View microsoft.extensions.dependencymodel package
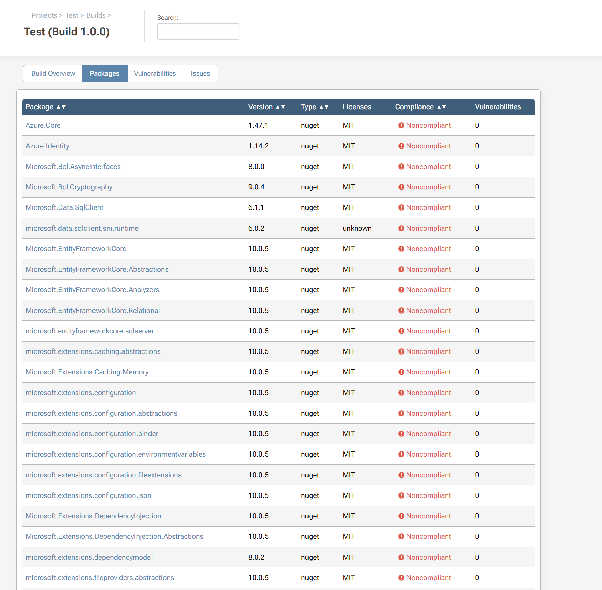Viewport: 602px width, 590px height. coord(89,557)
